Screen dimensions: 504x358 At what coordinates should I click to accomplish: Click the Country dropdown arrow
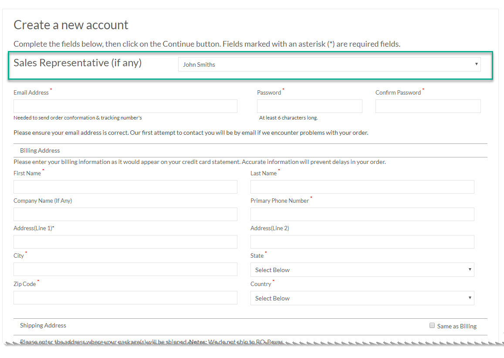tap(470, 298)
